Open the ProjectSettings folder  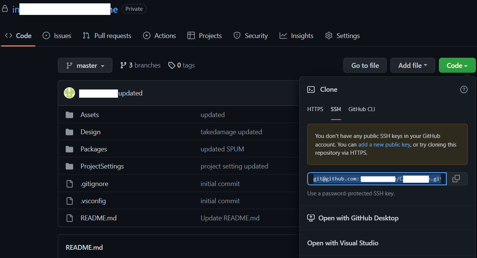(x=102, y=166)
